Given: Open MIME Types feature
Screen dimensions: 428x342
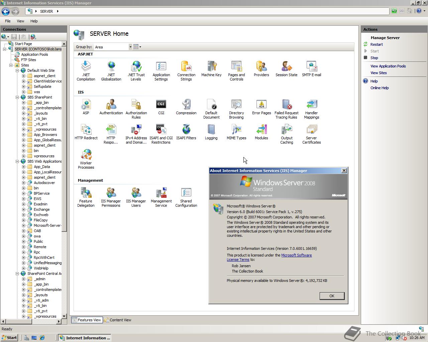Looking at the screenshot, I should (236, 132).
